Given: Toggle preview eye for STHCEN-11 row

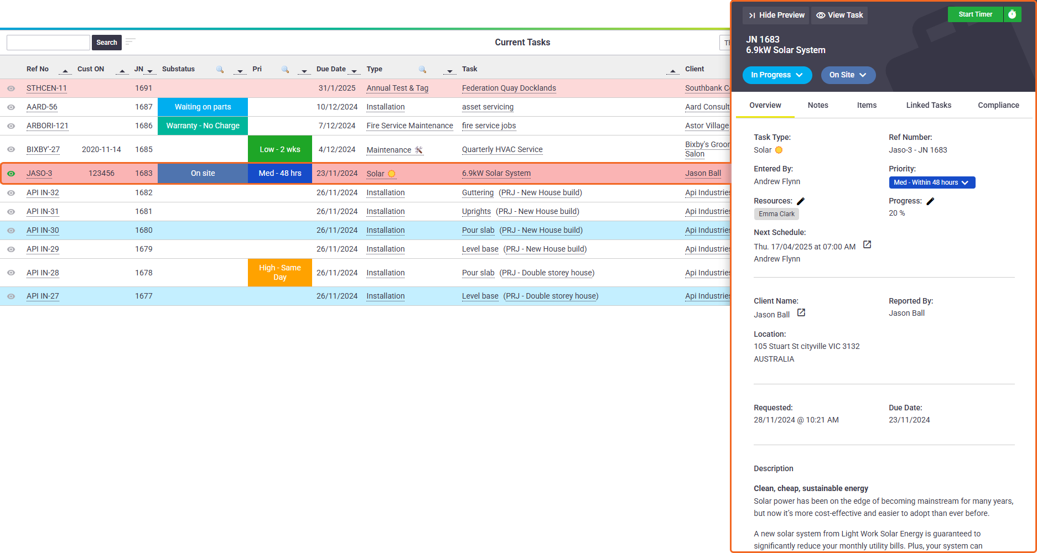Looking at the screenshot, I should pyautogui.click(x=11, y=88).
